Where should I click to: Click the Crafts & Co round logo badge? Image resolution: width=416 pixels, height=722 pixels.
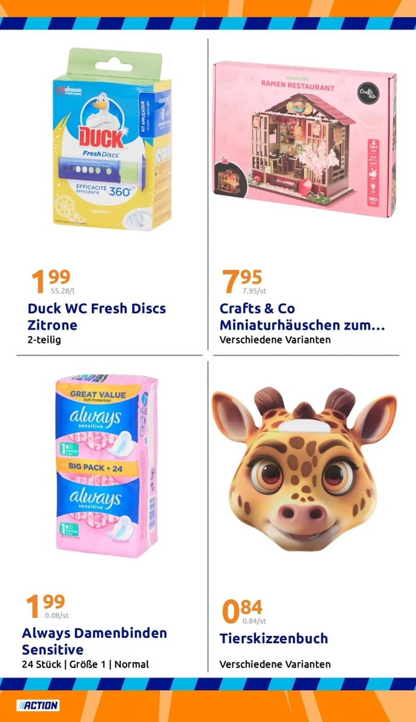point(368,92)
